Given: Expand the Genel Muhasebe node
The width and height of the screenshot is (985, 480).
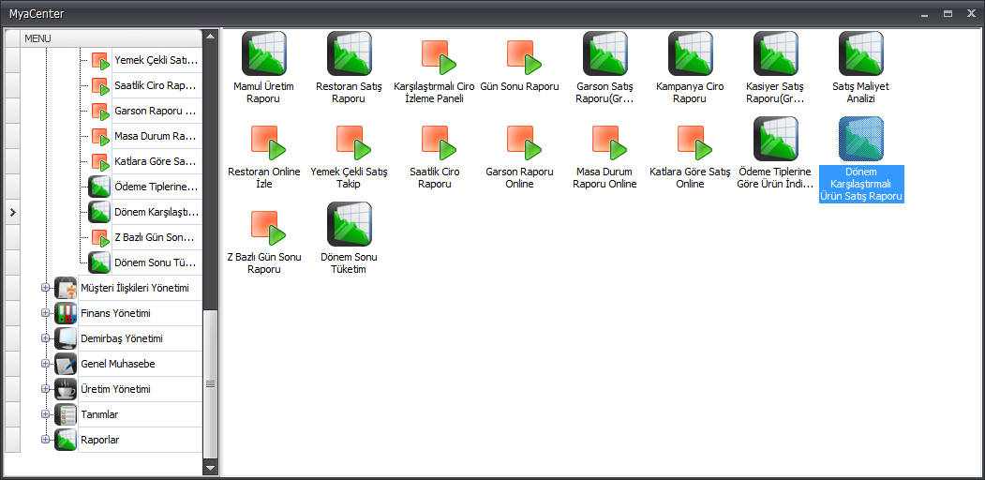Looking at the screenshot, I should click(45, 364).
